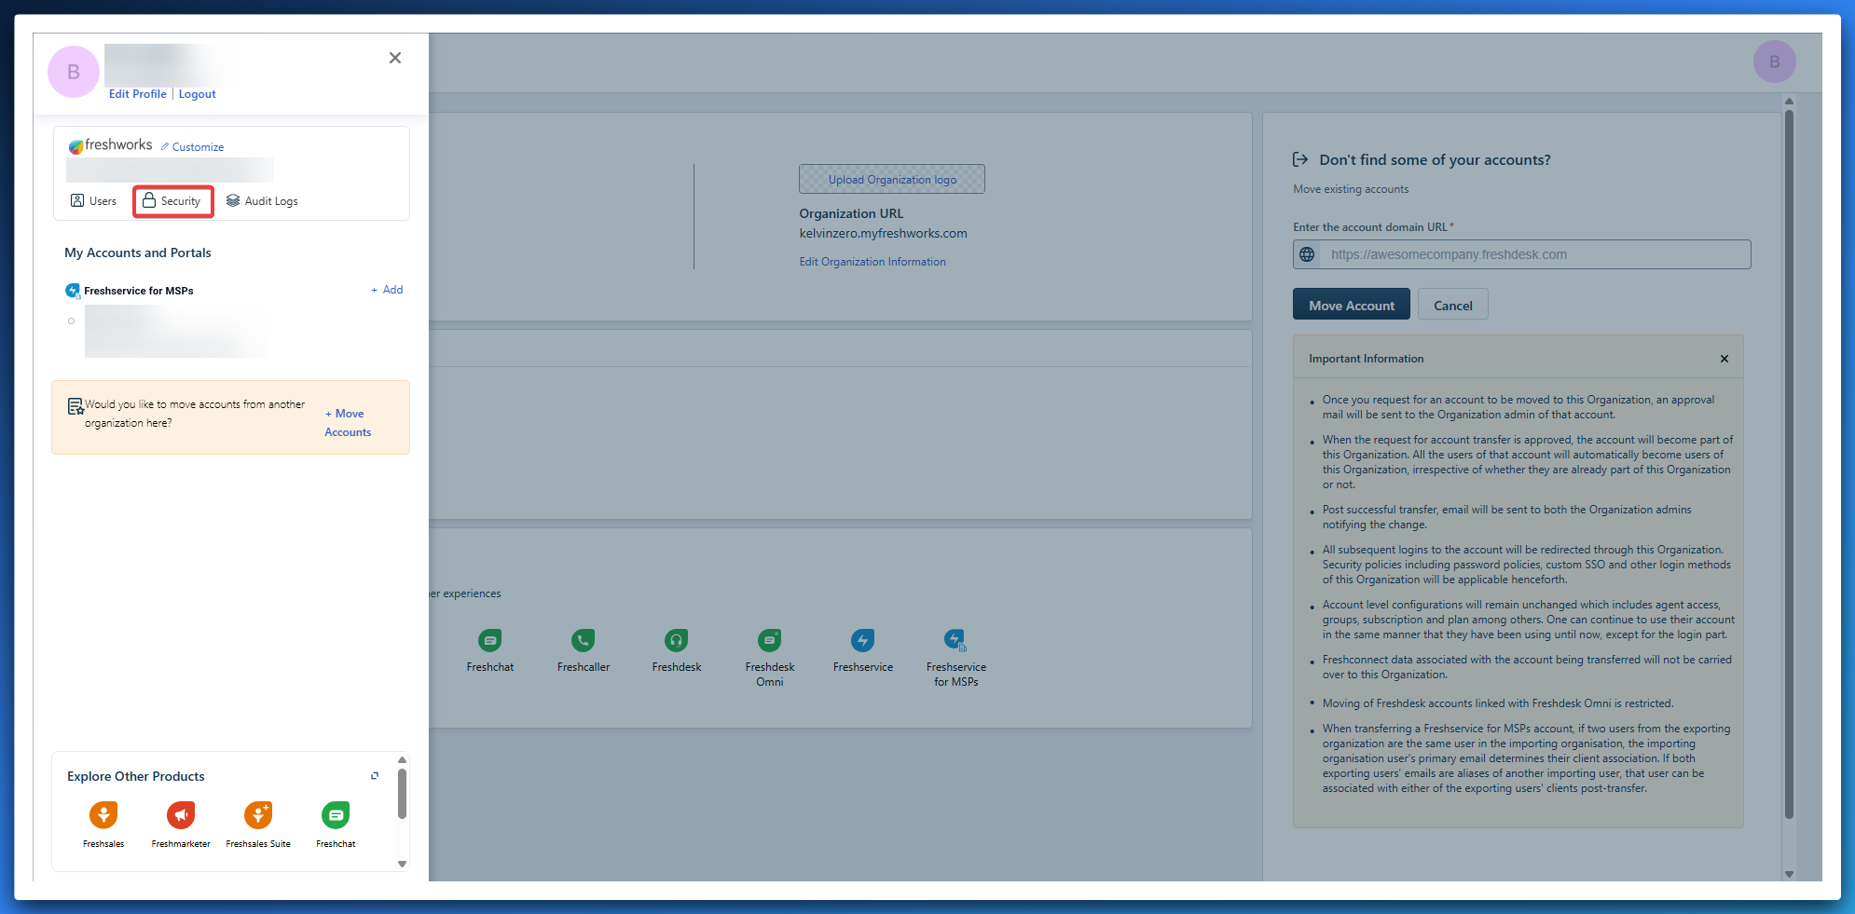Add a Freshservice for MSPs account
1855x914 pixels.
click(388, 290)
